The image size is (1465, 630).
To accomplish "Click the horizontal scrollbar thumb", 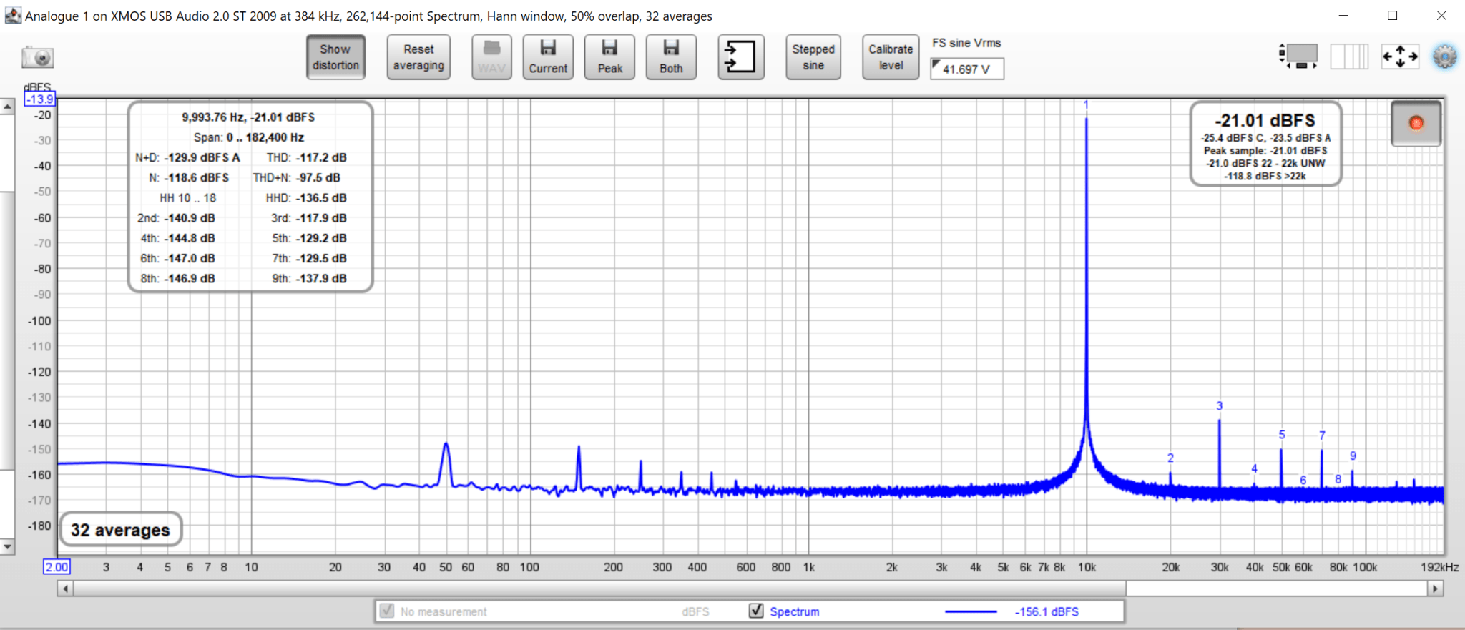I will pyautogui.click(x=599, y=589).
